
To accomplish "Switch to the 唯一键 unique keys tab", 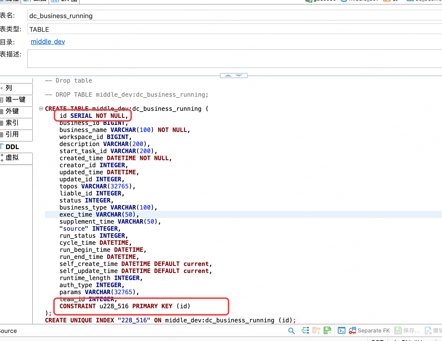I will [16, 100].
